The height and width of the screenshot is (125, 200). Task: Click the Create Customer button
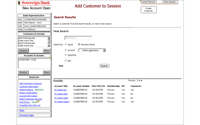point(148,10)
